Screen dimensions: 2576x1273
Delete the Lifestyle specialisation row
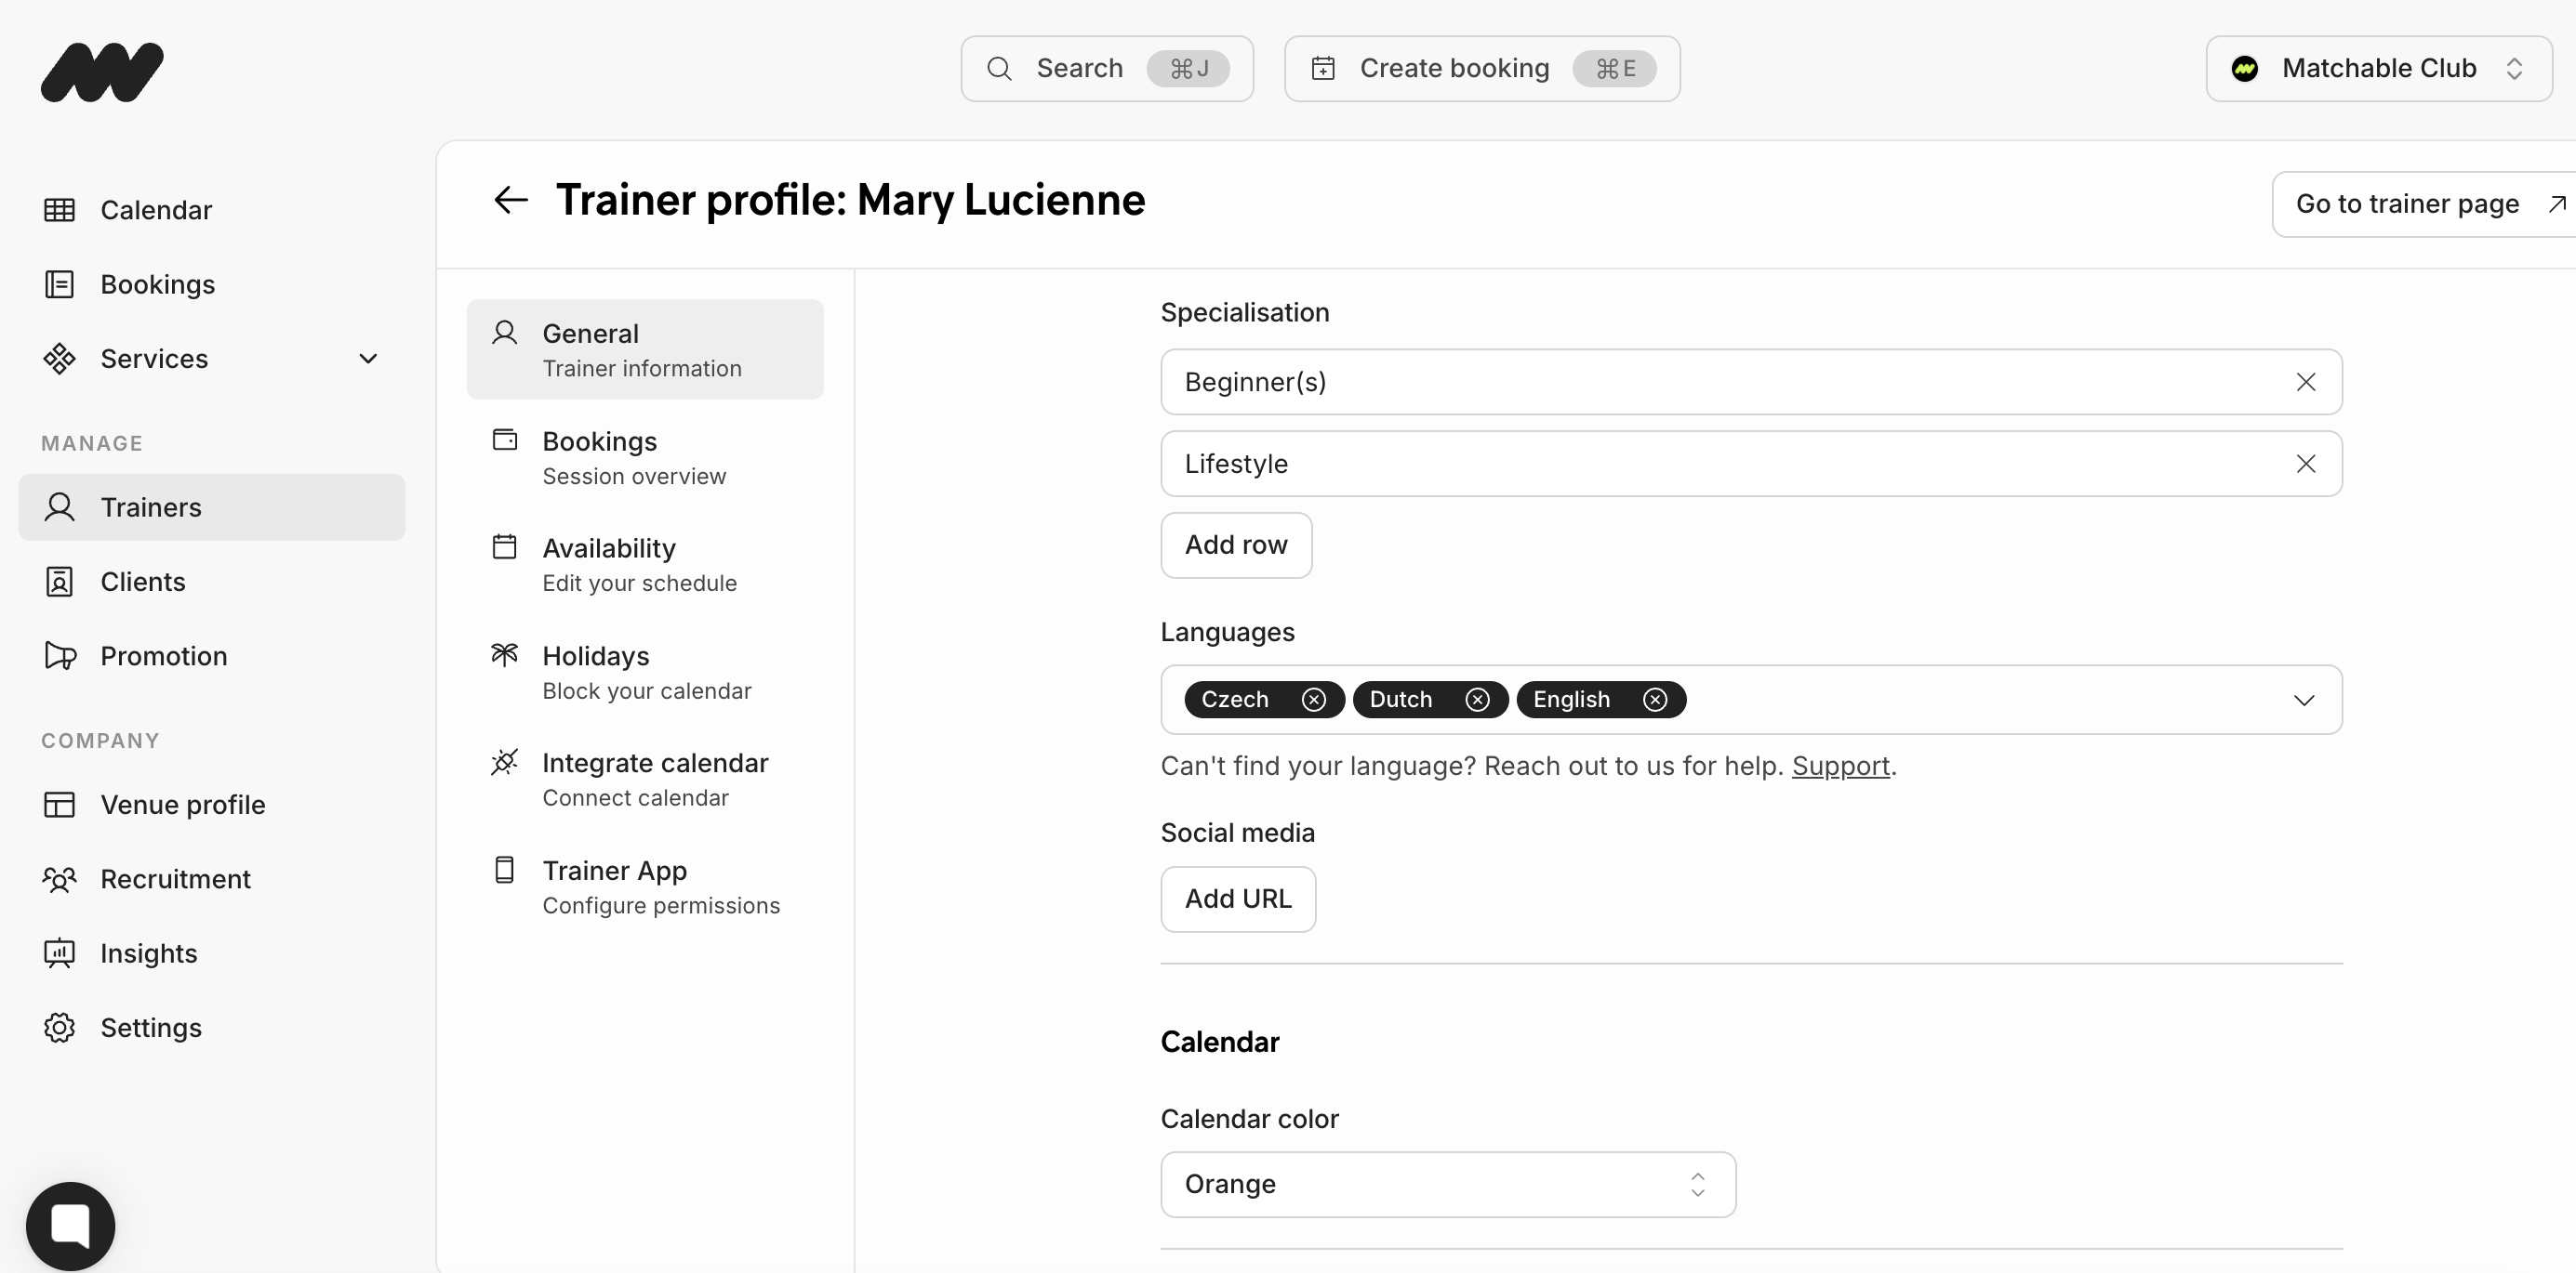click(x=2305, y=464)
